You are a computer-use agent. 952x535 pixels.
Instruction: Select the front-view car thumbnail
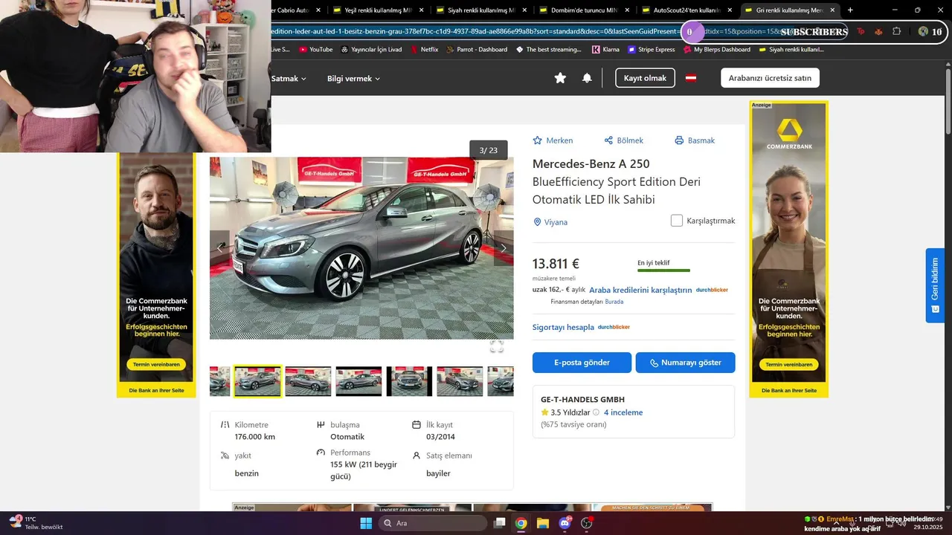[x=409, y=381]
